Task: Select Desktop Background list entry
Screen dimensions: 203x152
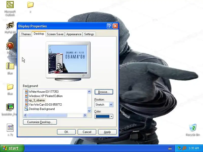Action: pyautogui.click(x=42, y=109)
